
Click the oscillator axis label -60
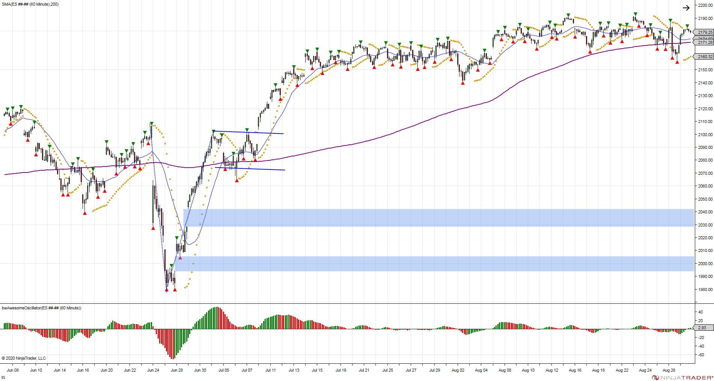point(700,355)
